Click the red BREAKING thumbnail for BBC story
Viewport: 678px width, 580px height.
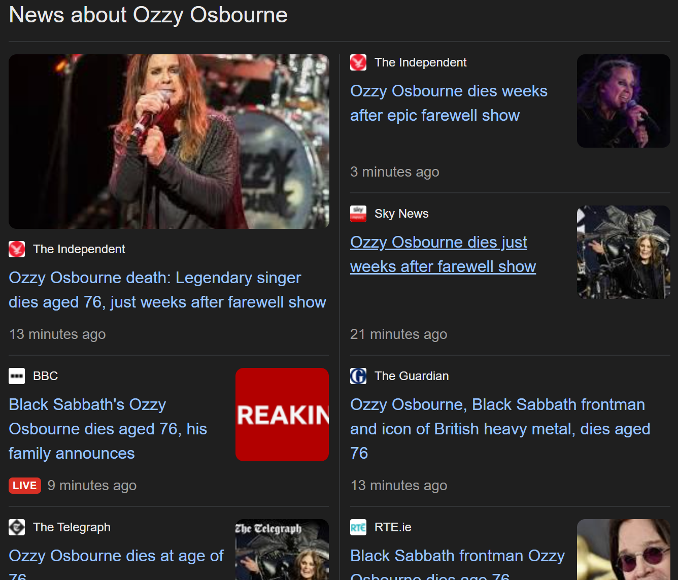tap(282, 415)
